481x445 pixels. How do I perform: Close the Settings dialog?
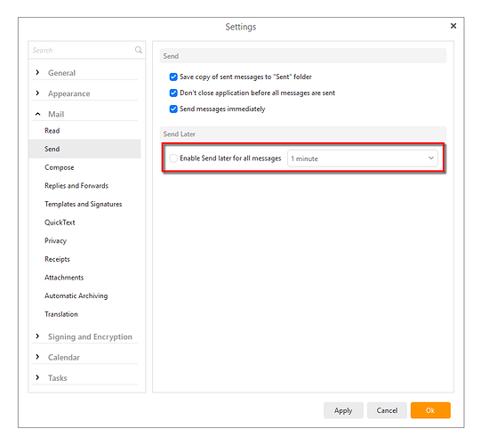(x=453, y=26)
